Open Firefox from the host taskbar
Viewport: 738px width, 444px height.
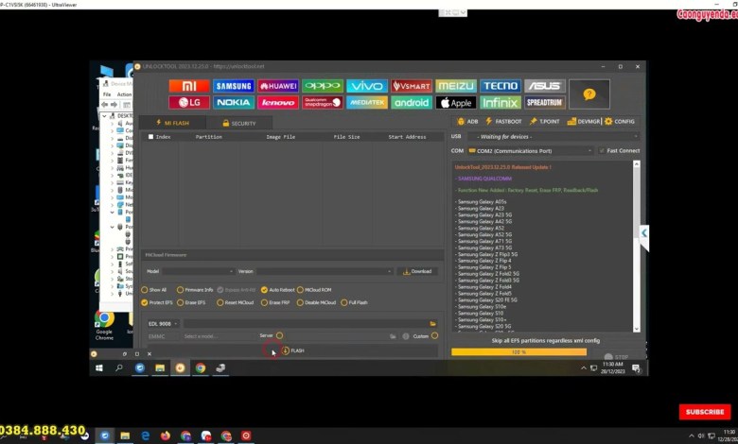pos(166,436)
